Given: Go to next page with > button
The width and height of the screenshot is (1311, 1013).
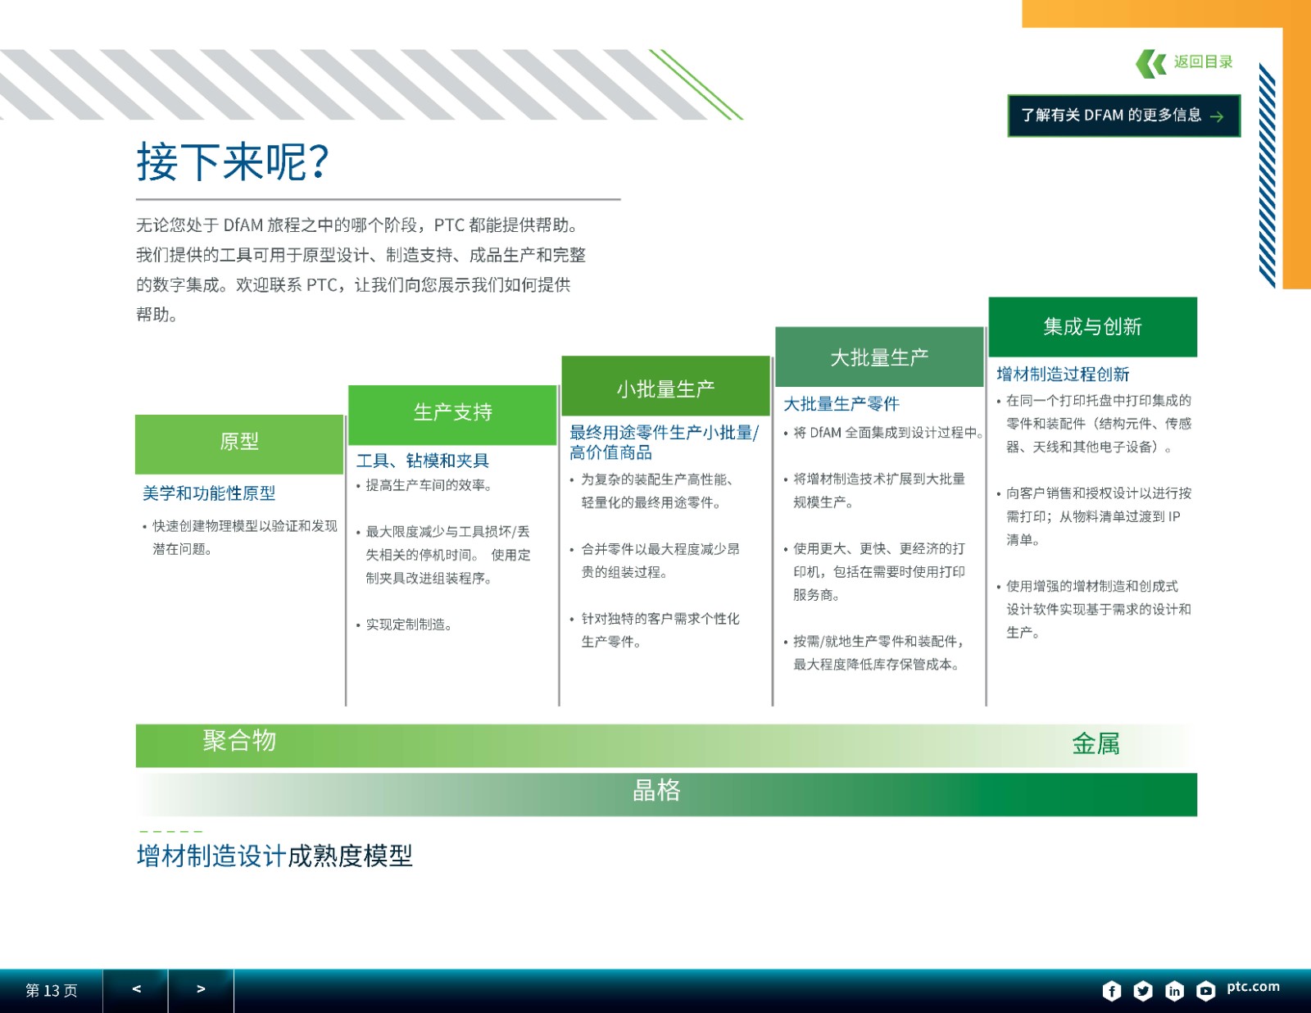Looking at the screenshot, I should pos(201,990).
